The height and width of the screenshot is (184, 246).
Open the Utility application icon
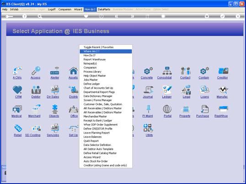pyautogui.click(x=148, y=128)
